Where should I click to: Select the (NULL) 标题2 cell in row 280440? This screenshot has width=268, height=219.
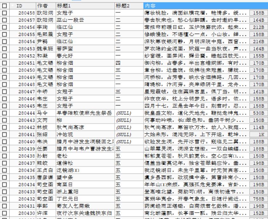click(x=129, y=142)
